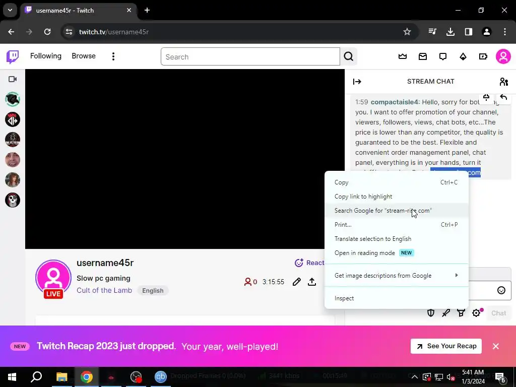
Task: Reload the Twitch page
Action: pos(47,32)
